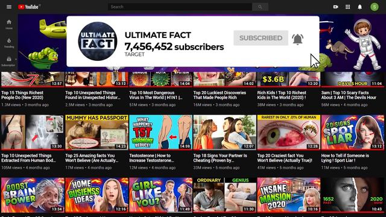This screenshot has height=217, width=386.
Task: Click thumbnail with DAVILS HOUR text
Action: click(x=352, y=79)
